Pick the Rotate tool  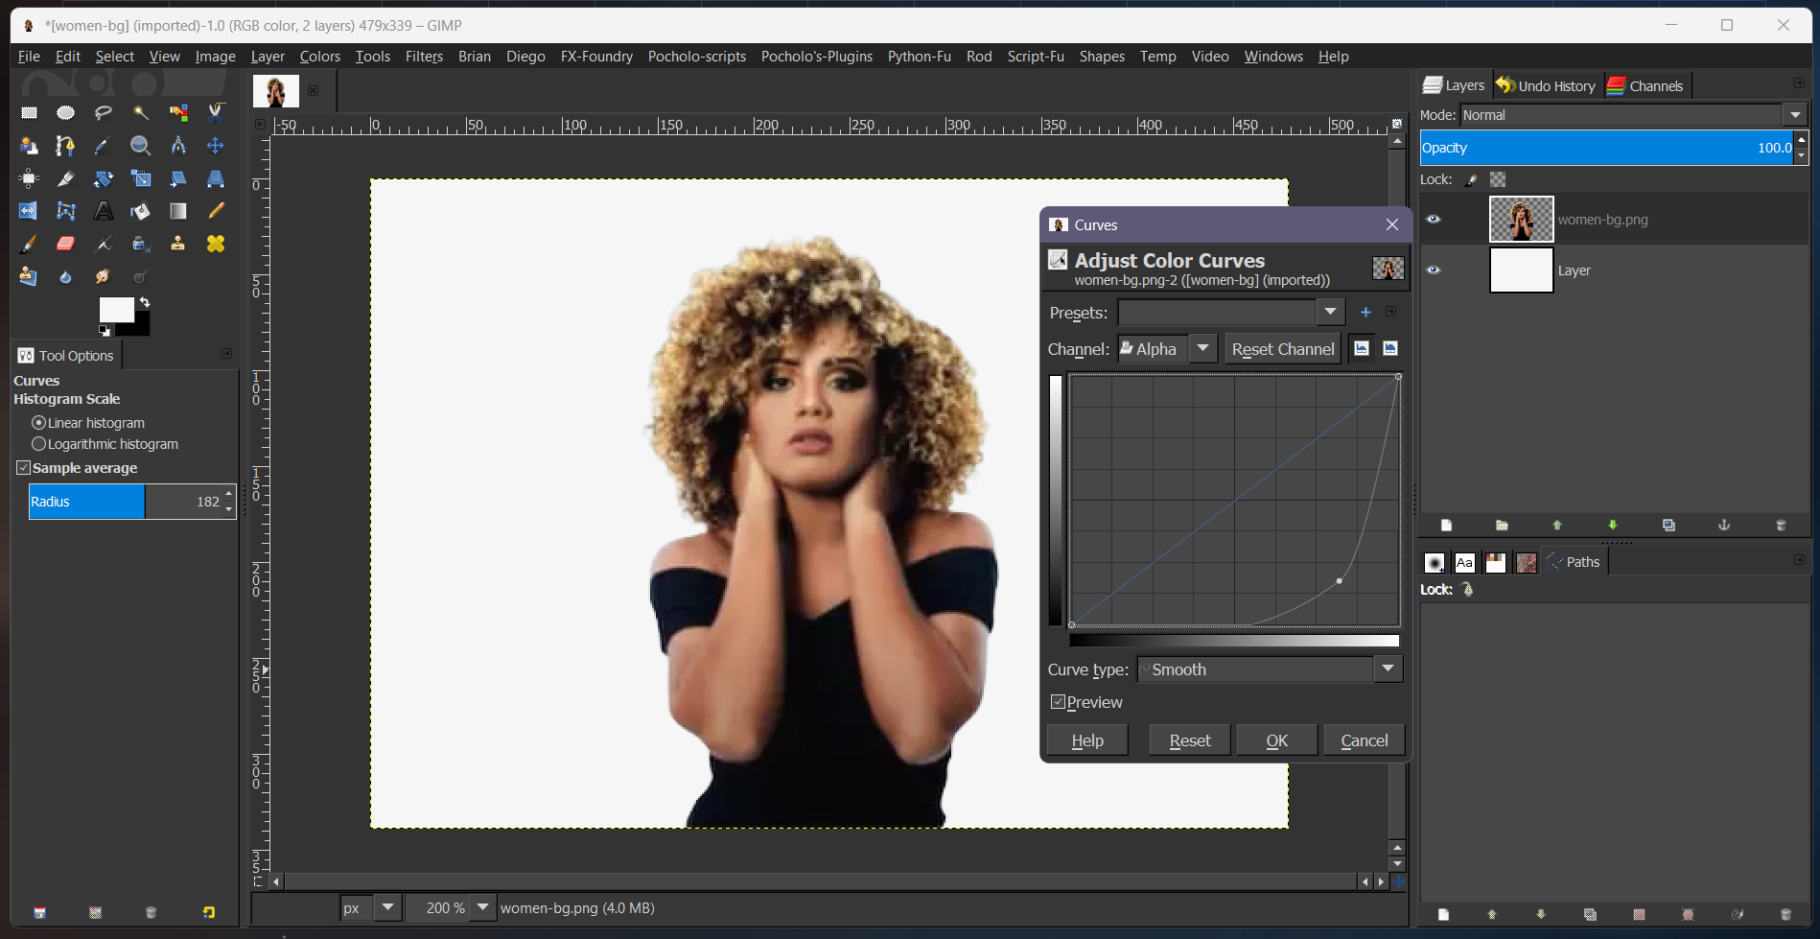pos(104,178)
